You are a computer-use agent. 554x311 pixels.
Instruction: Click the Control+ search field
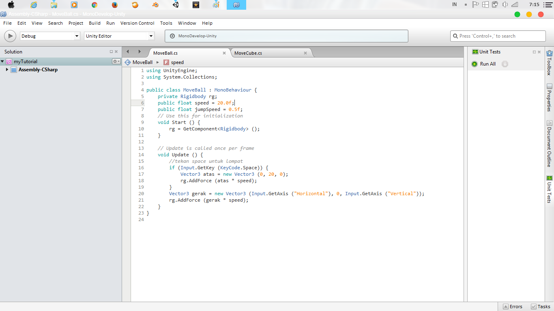pyautogui.click(x=498, y=36)
